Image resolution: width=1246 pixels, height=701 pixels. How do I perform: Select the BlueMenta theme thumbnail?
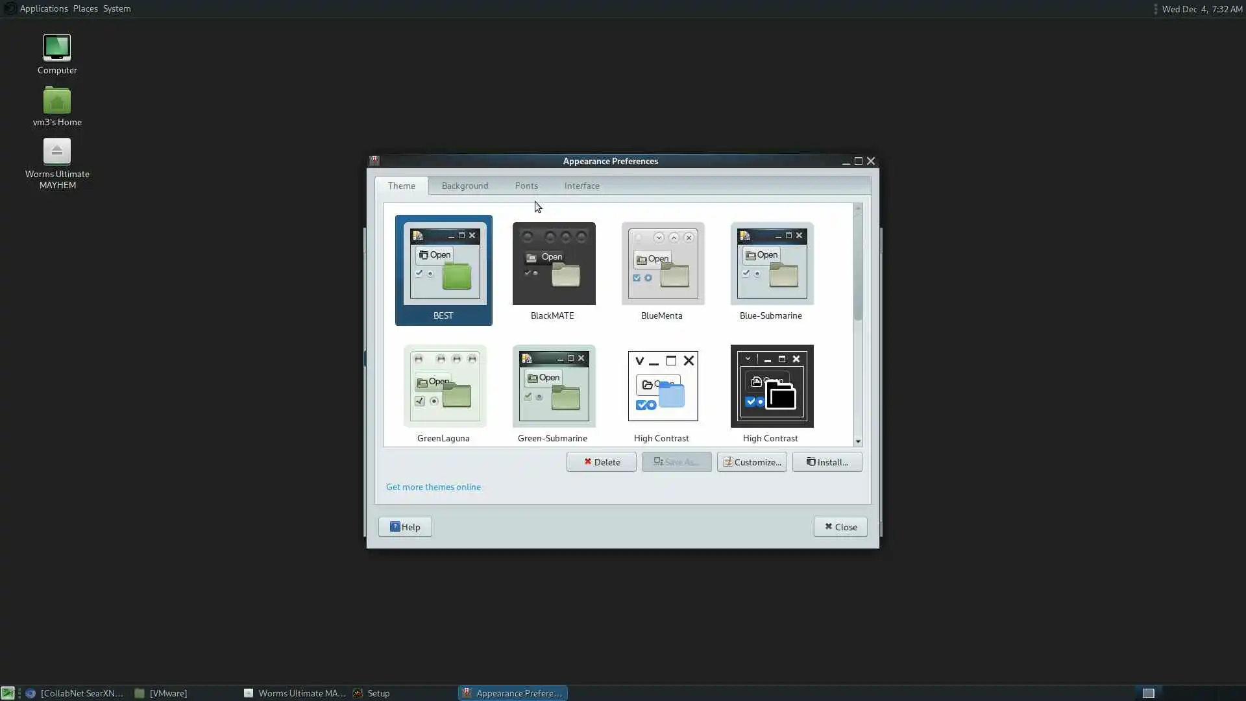tap(663, 264)
